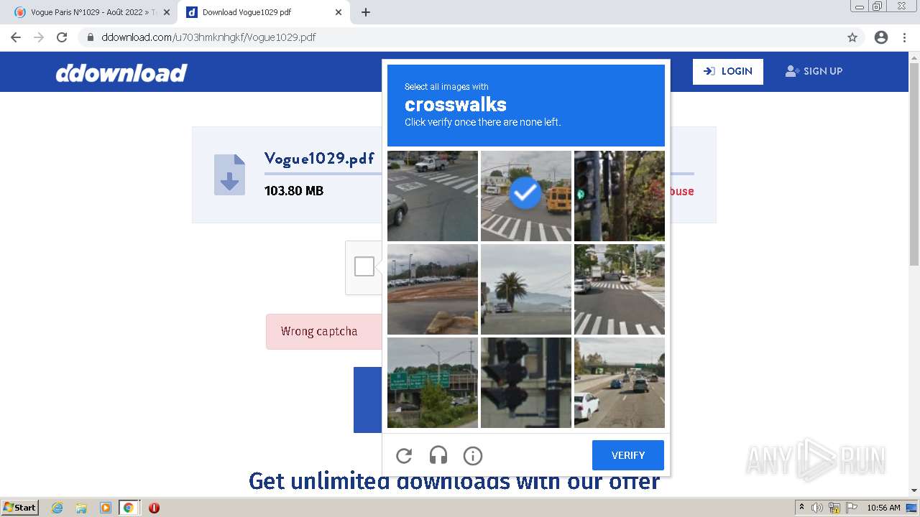The height and width of the screenshot is (517, 920).
Task: Open the Chrome three-dot menu
Action: [x=904, y=37]
